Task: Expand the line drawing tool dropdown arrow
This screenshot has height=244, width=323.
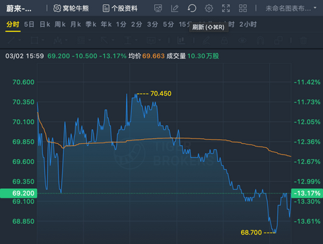Action: (x=20, y=40)
